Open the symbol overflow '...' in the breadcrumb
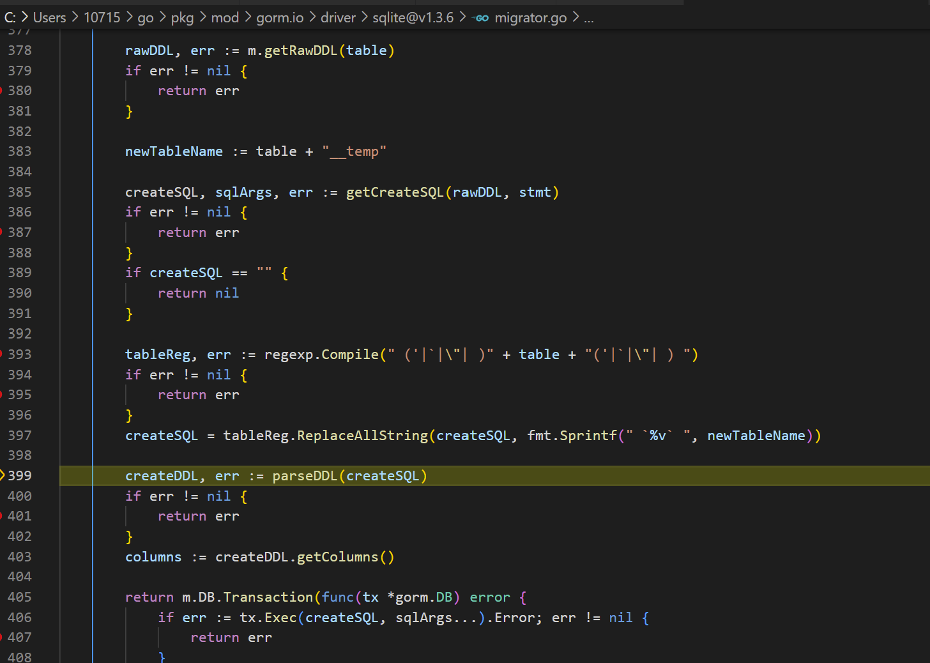Viewport: 930px width, 663px height. click(x=588, y=17)
